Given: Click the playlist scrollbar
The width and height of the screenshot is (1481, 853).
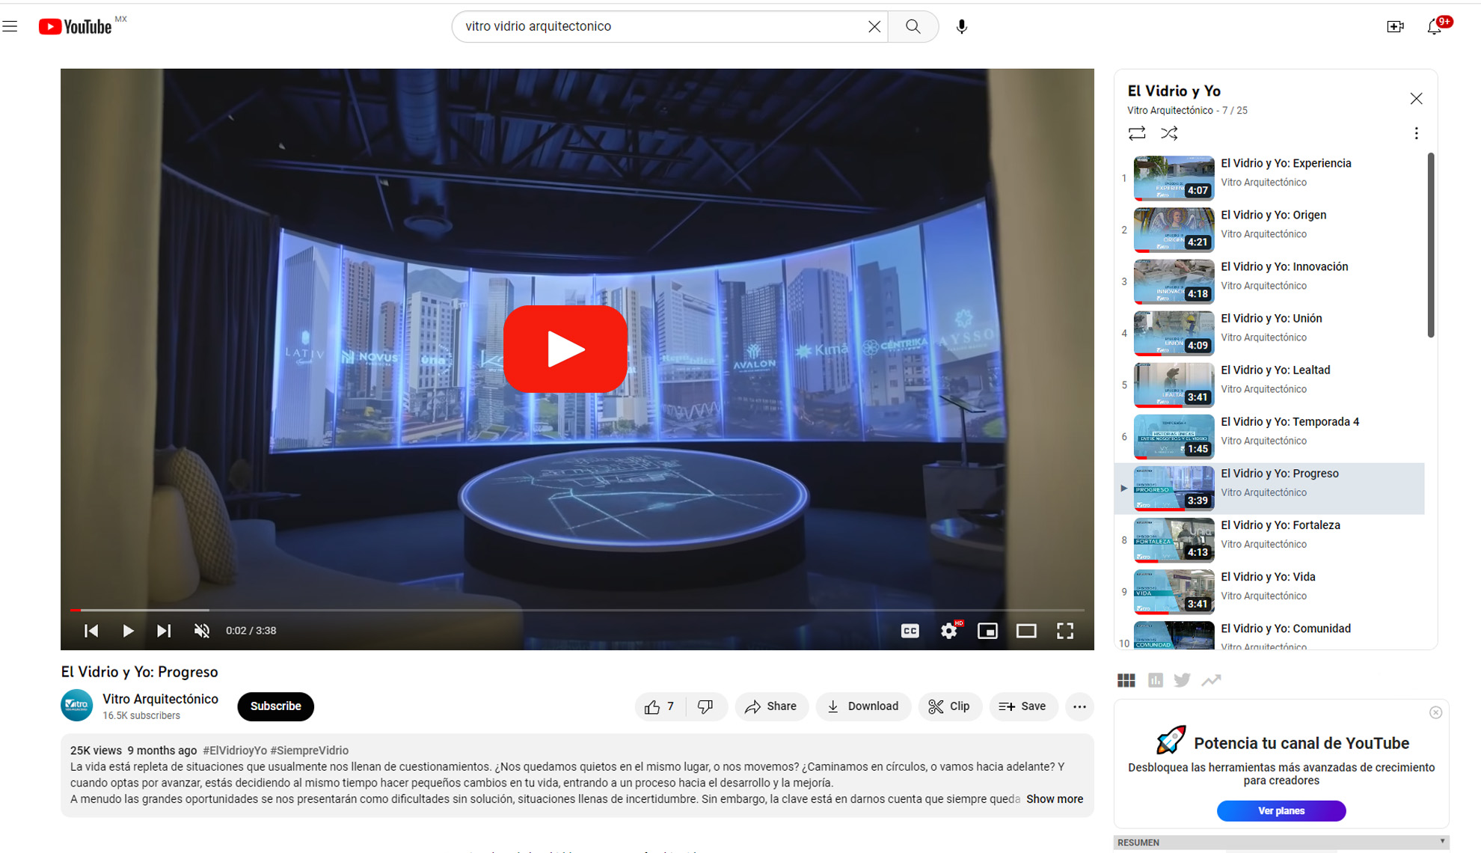Looking at the screenshot, I should [1430, 245].
